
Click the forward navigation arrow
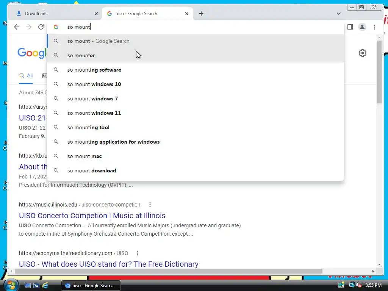click(29, 27)
